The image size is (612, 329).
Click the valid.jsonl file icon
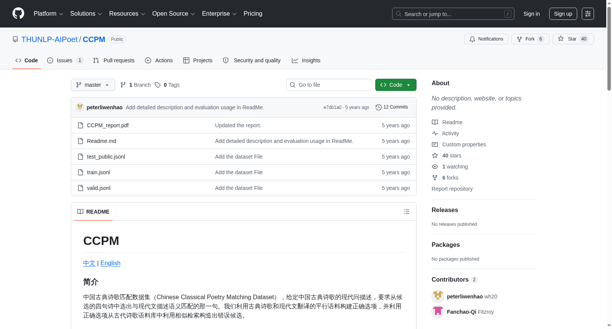point(80,188)
